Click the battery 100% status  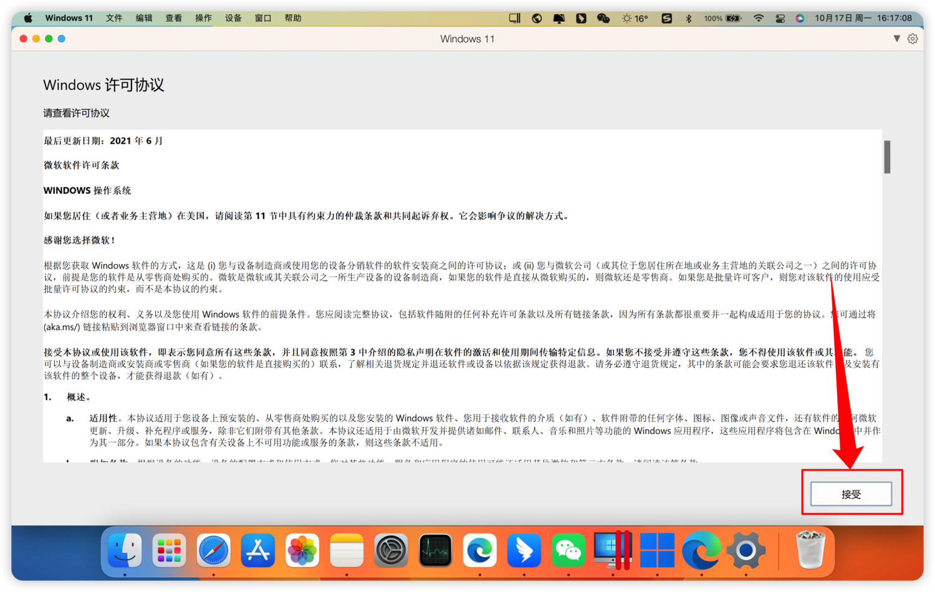click(723, 18)
